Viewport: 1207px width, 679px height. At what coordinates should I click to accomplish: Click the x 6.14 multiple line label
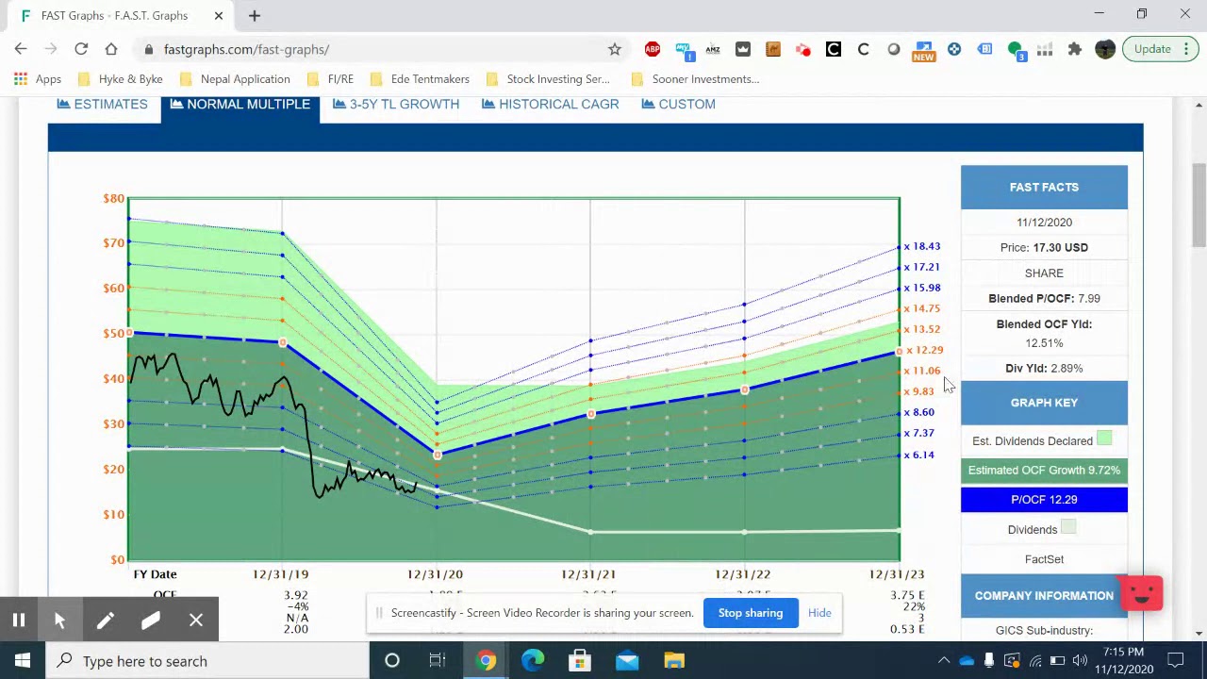point(919,455)
